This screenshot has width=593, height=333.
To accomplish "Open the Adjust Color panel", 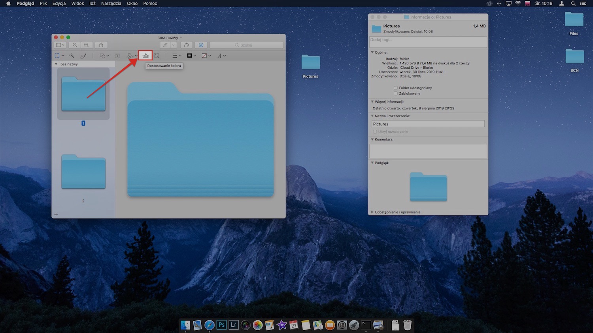I will (145, 55).
